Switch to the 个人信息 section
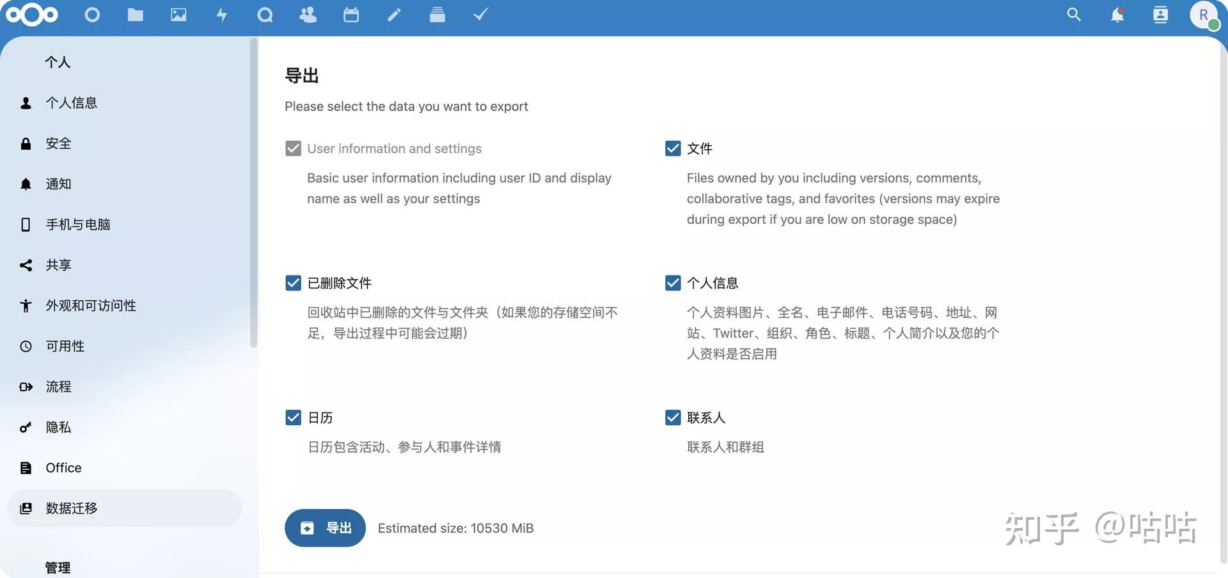This screenshot has width=1228, height=578. tap(72, 102)
